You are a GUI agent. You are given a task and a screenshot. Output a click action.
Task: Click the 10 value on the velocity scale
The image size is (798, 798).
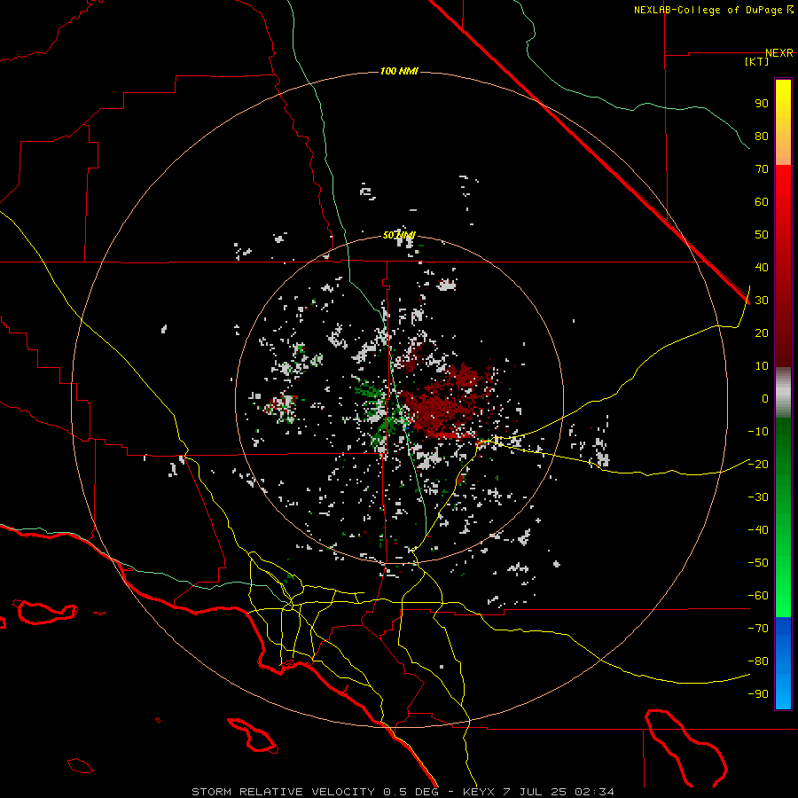[x=762, y=366]
